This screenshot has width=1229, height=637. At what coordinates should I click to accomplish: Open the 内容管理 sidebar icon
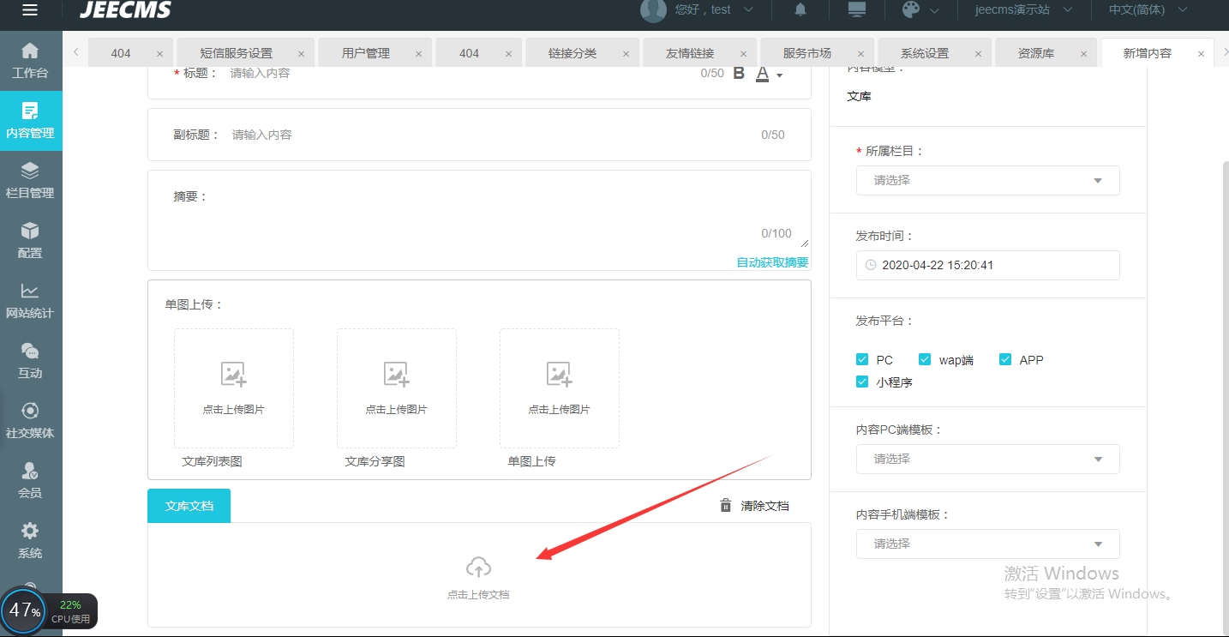pyautogui.click(x=30, y=111)
